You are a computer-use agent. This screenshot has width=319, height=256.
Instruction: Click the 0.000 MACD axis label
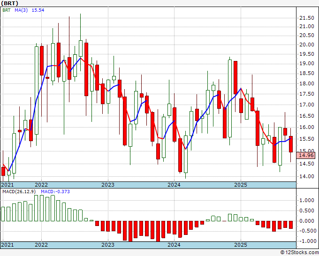[x=307, y=221]
